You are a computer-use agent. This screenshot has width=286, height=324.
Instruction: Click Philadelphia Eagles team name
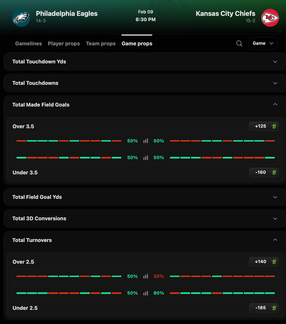67,14
